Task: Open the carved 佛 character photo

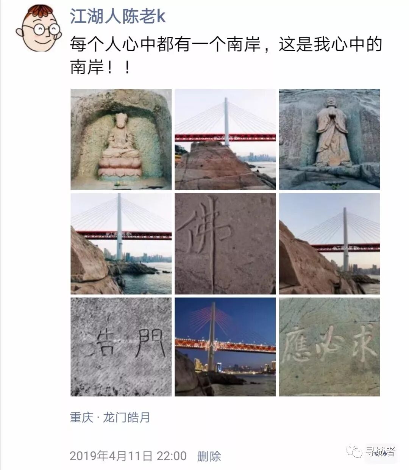Action: coord(225,244)
